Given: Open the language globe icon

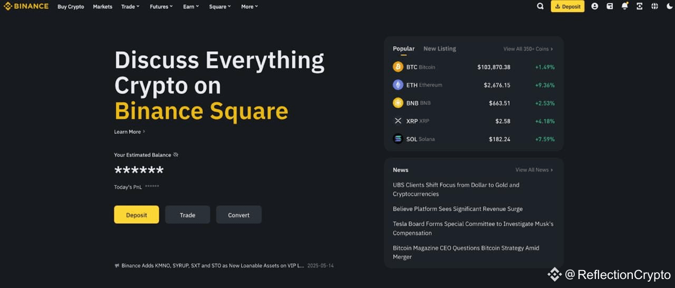Looking at the screenshot, I should 654,6.
